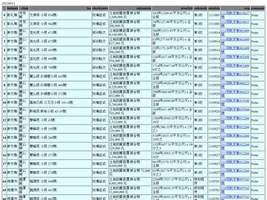Click the checkynstr column header

pos(100,8)
